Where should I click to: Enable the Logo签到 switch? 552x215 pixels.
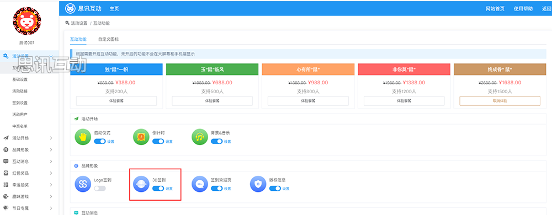click(99, 189)
